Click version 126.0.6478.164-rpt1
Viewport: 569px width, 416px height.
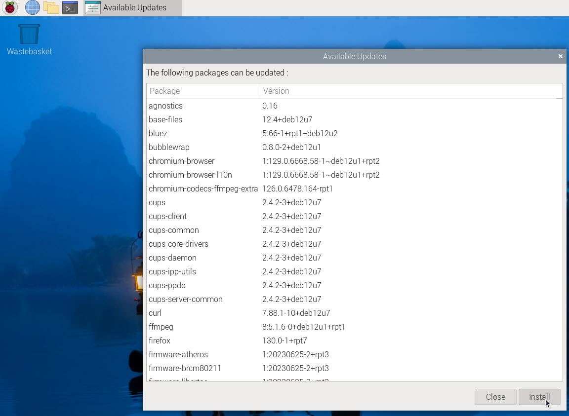[297, 189]
